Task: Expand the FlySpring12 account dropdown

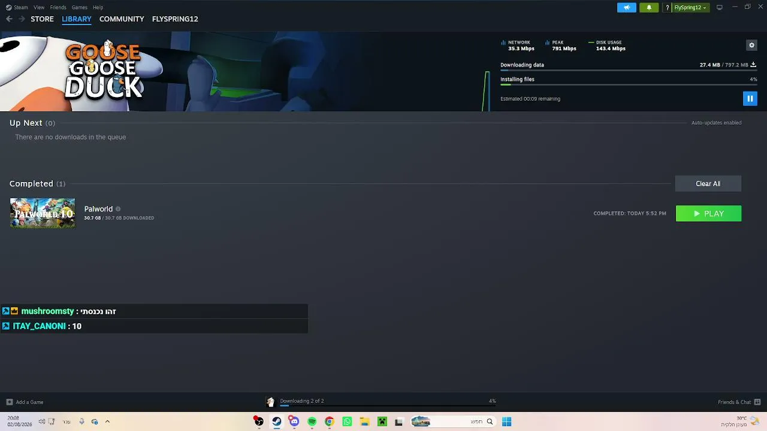Action: [690, 7]
